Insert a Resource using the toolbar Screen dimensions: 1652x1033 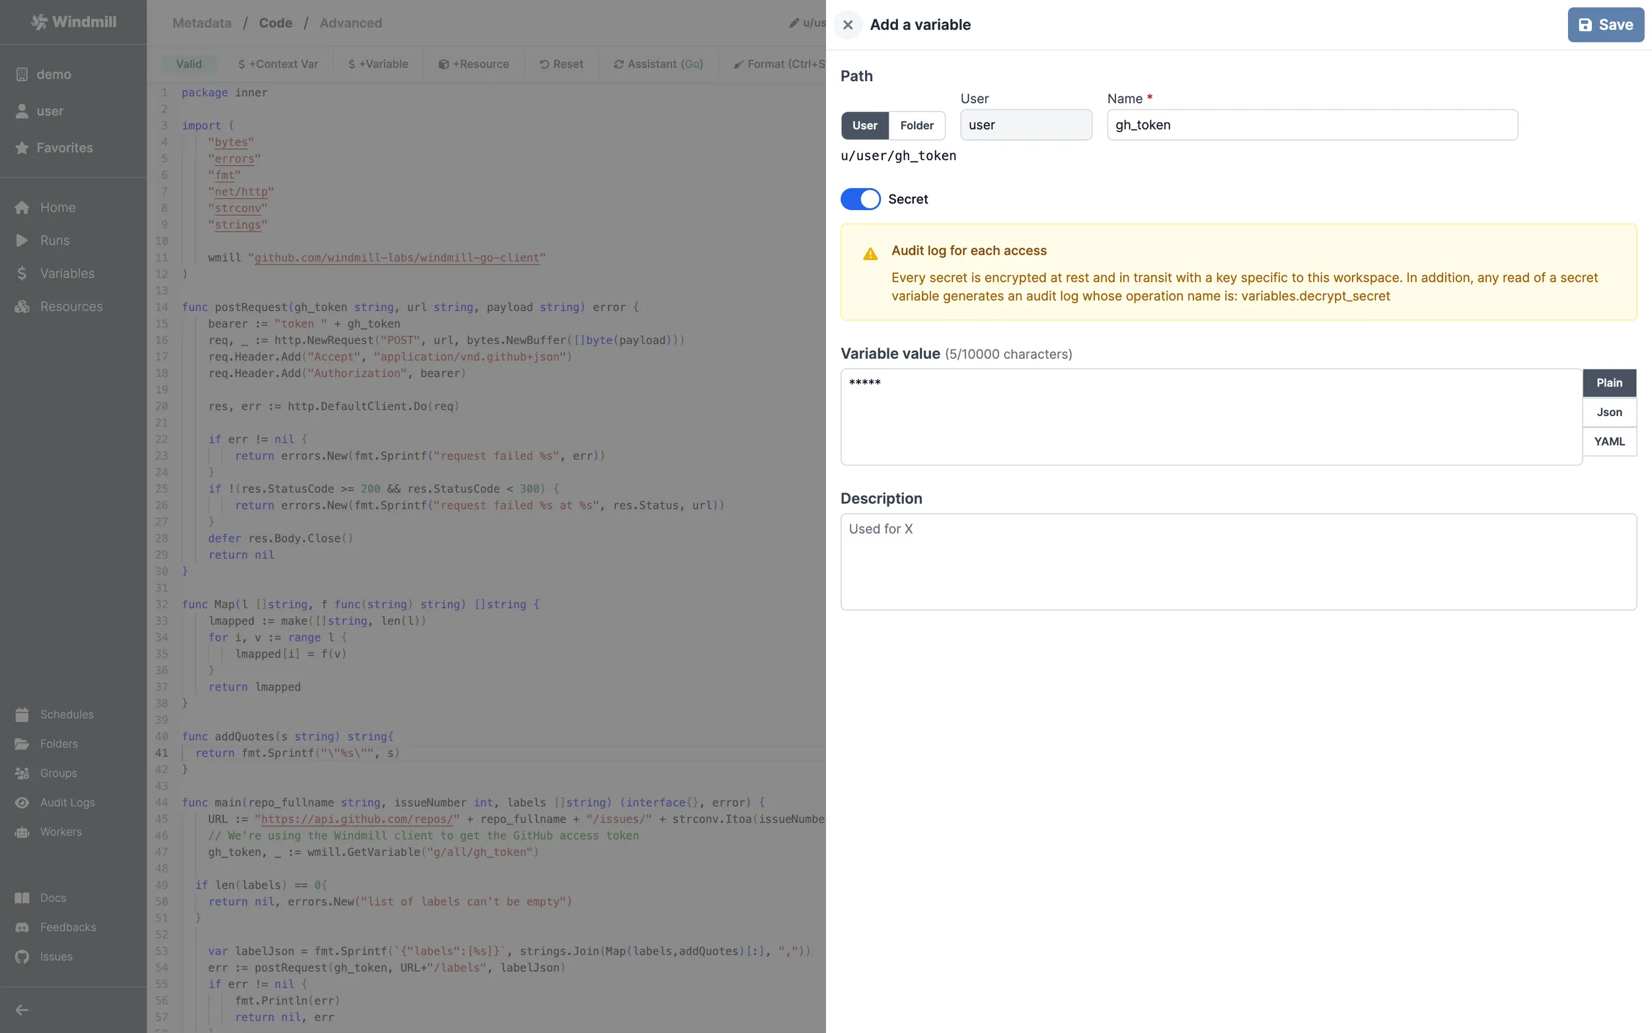click(x=474, y=63)
